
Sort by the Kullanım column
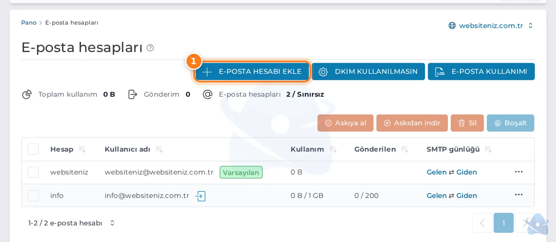click(333, 149)
